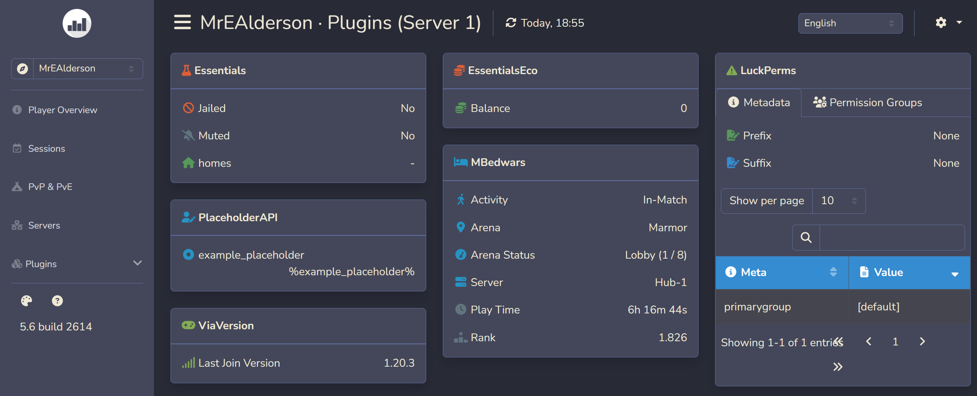Click the 5.6 build 2614 version link
The width and height of the screenshot is (977, 396).
pyautogui.click(x=56, y=327)
